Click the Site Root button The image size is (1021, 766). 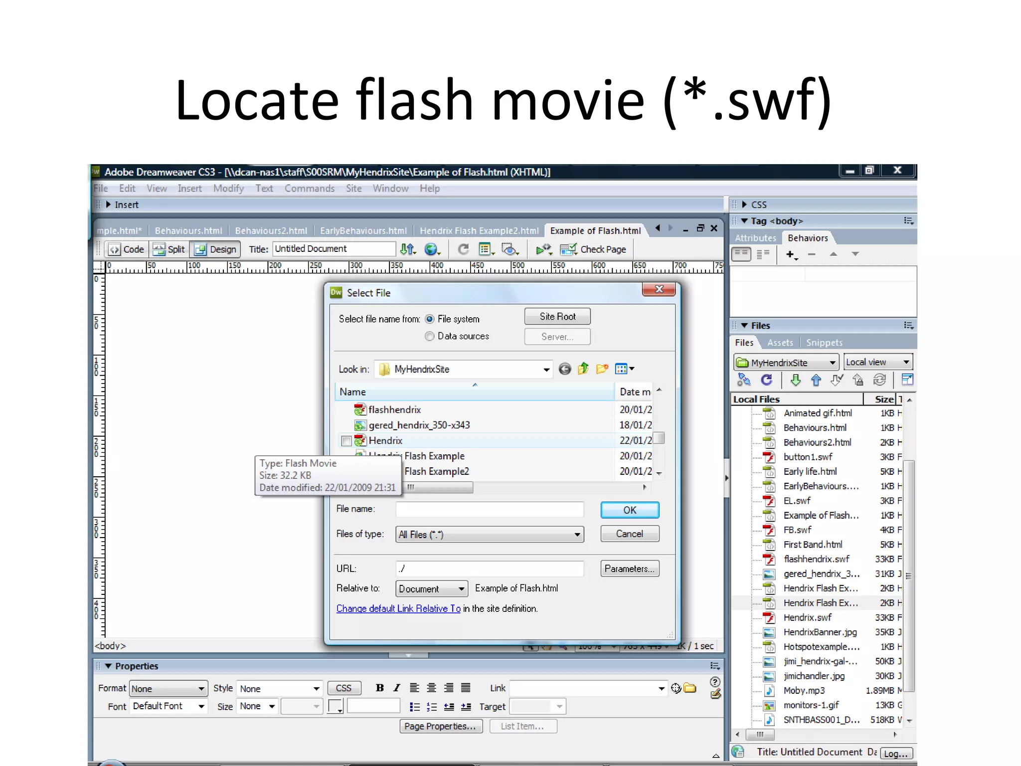click(557, 317)
